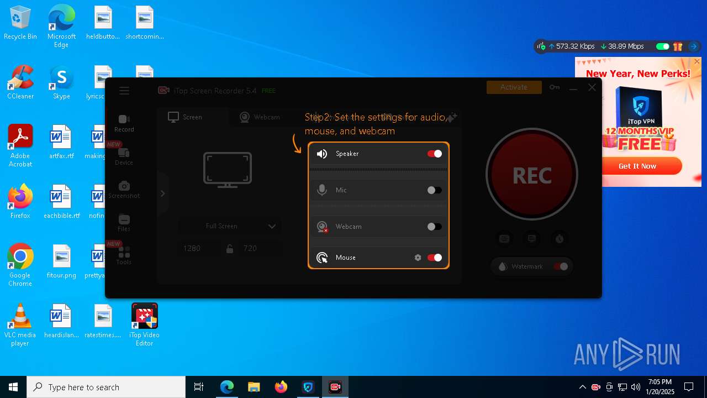707x398 pixels.
Task: Click the clock timer icon below REC
Action: coord(560,239)
